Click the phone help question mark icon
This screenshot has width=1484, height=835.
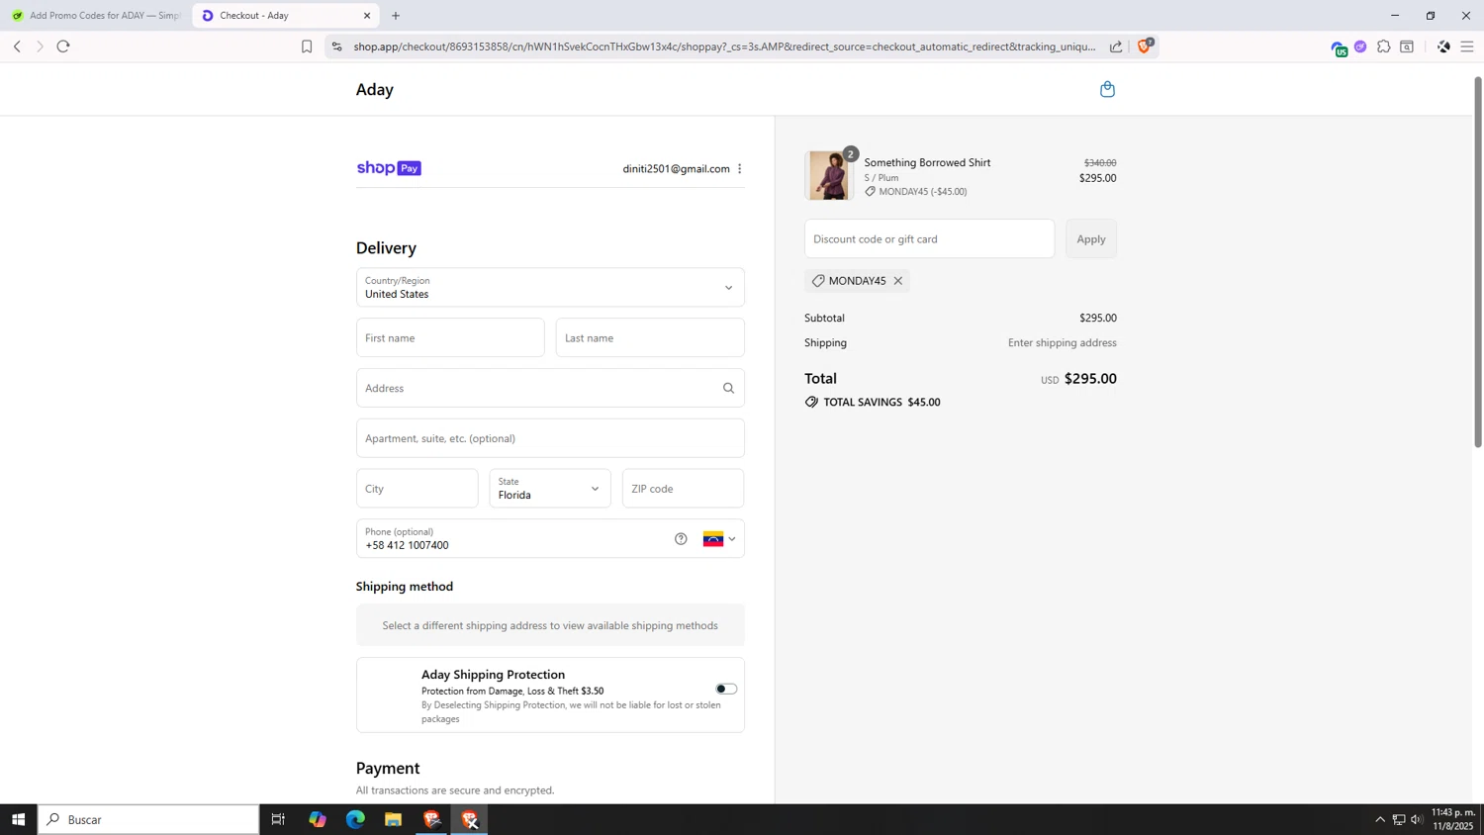pyautogui.click(x=681, y=539)
